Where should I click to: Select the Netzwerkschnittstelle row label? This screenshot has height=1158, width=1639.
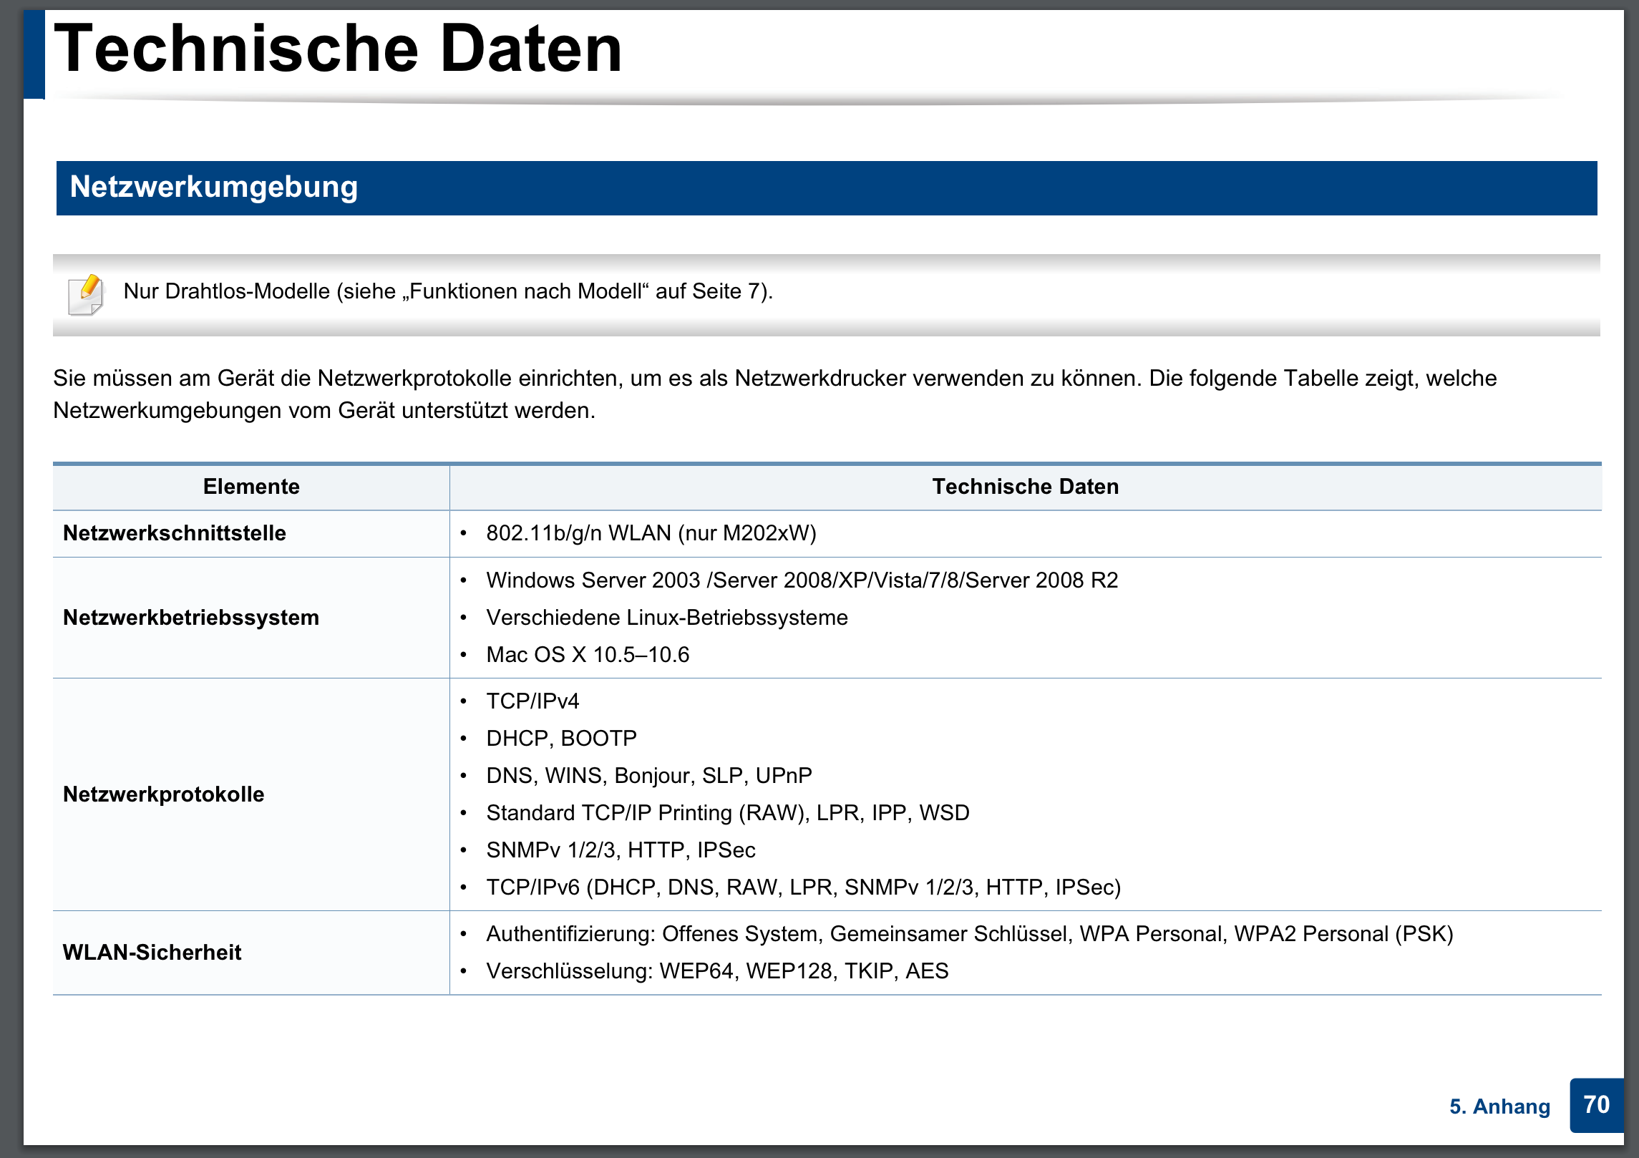click(x=175, y=533)
